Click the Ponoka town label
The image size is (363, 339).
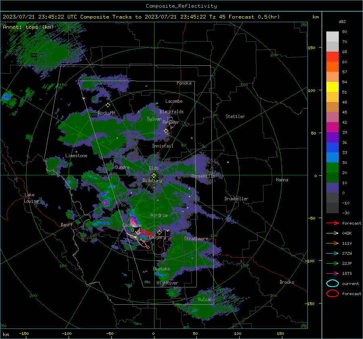[x=184, y=83]
